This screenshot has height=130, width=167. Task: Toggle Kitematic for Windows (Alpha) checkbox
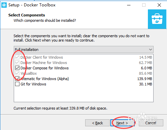[17, 79]
